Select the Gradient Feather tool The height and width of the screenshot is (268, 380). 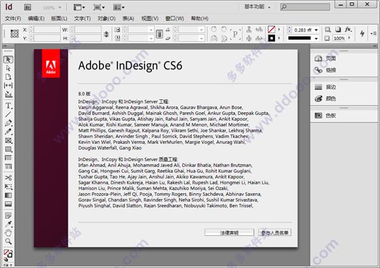[x=8, y=204]
